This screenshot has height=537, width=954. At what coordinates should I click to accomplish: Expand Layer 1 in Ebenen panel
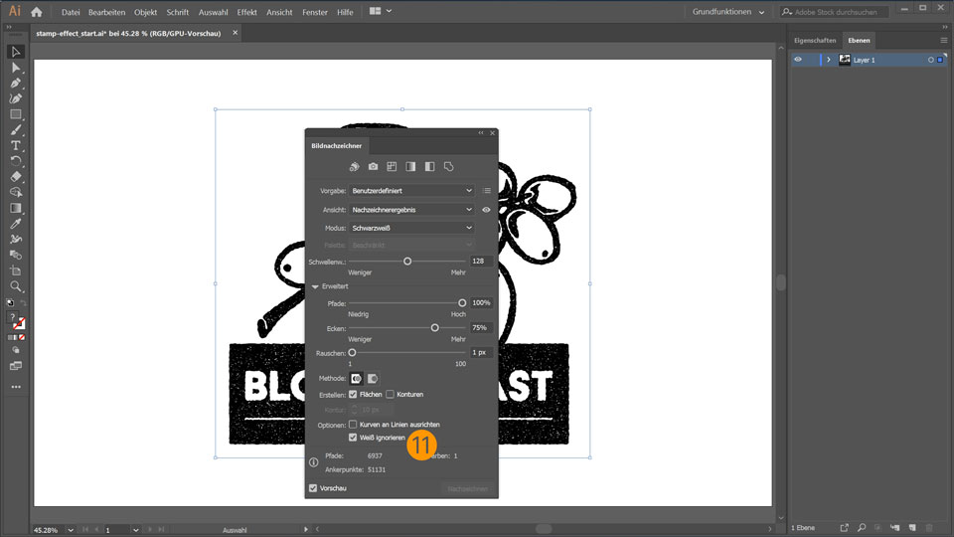pos(828,60)
